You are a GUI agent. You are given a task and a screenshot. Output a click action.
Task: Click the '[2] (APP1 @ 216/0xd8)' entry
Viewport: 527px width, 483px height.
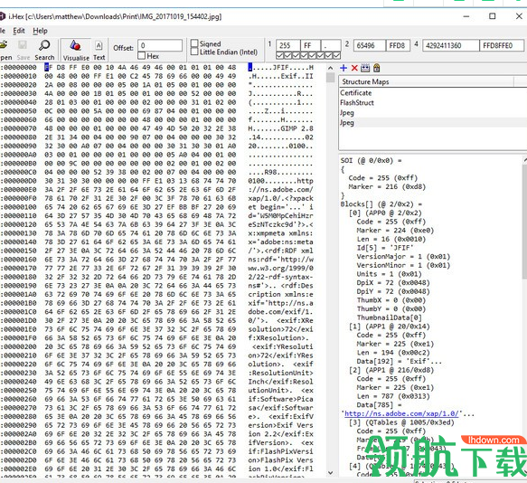[x=391, y=370]
